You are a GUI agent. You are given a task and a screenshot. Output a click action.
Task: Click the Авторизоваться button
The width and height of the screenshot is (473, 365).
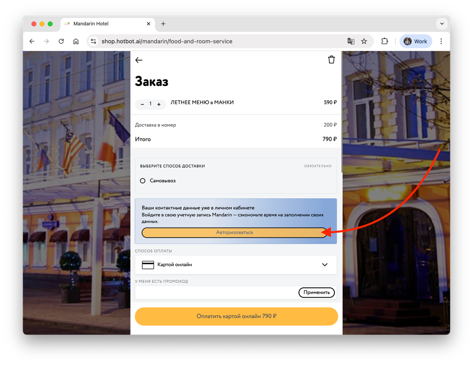click(x=234, y=232)
